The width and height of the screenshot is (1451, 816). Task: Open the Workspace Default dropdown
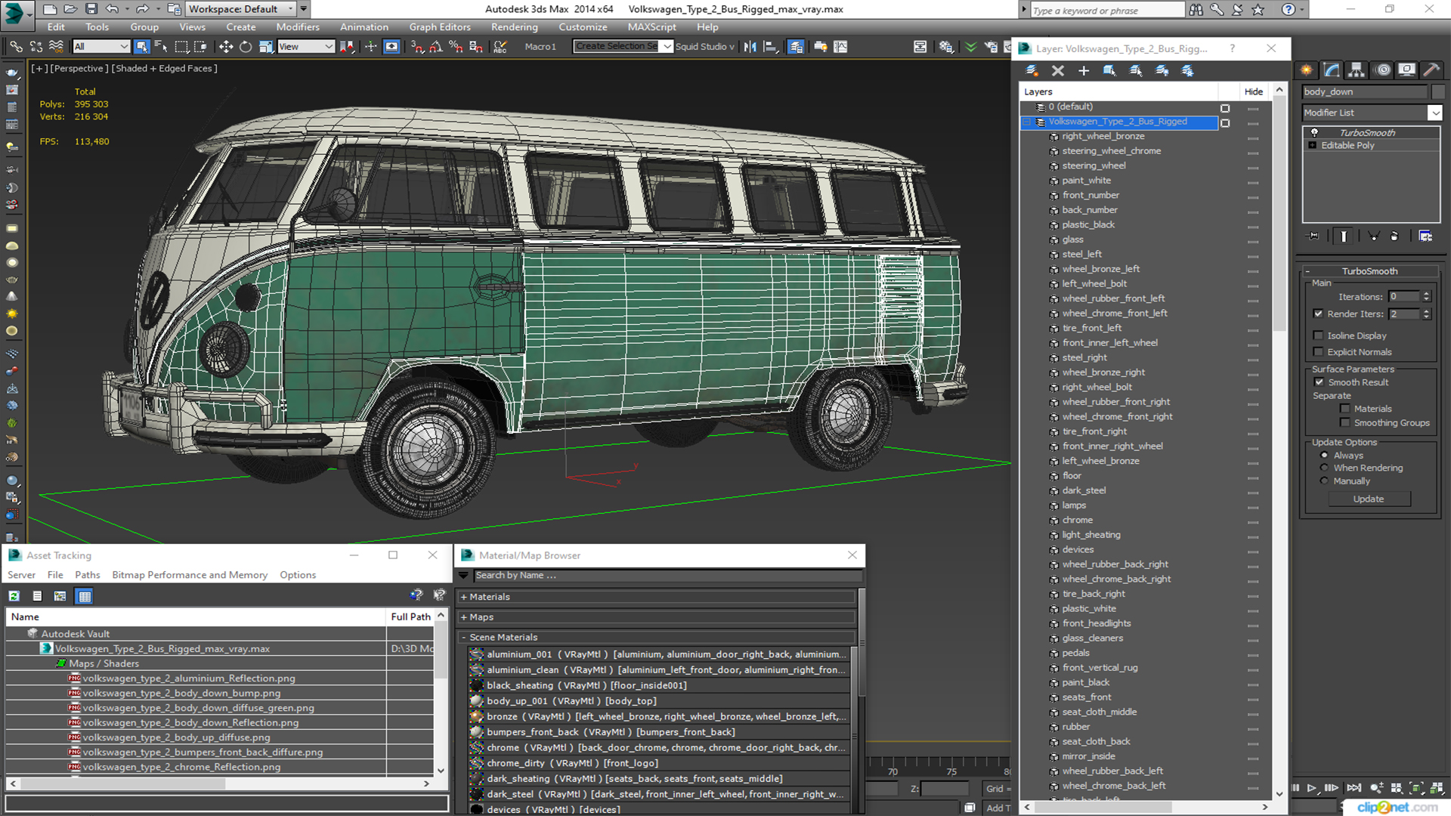pyautogui.click(x=291, y=9)
